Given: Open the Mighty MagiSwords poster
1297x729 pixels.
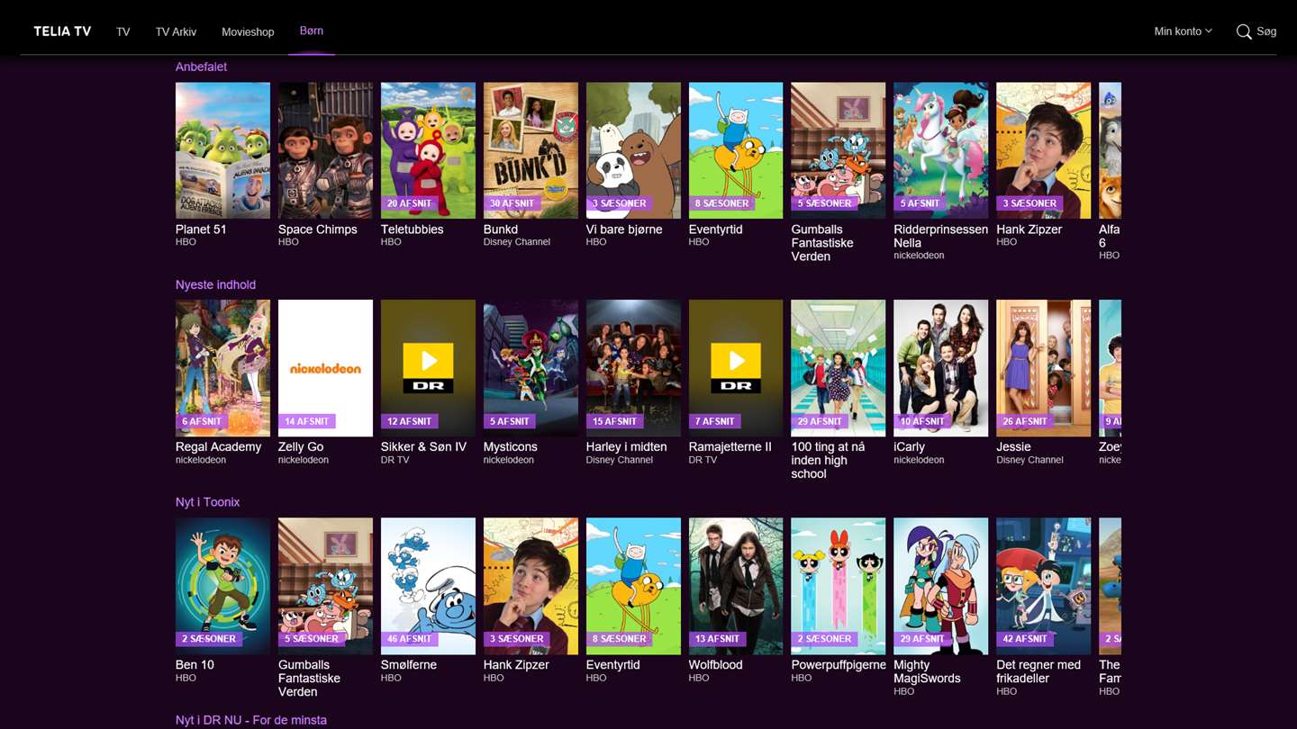Looking at the screenshot, I should click(x=941, y=586).
